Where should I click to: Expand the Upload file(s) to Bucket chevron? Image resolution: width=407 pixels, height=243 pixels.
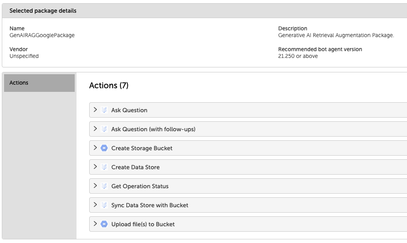tap(95, 224)
